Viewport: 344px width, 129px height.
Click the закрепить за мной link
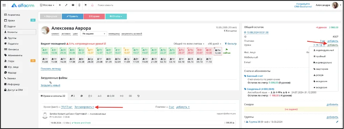pos(132,34)
